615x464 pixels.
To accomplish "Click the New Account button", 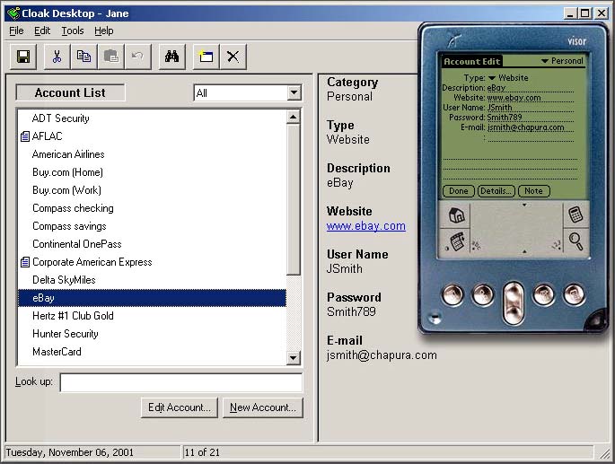I will pos(263,408).
